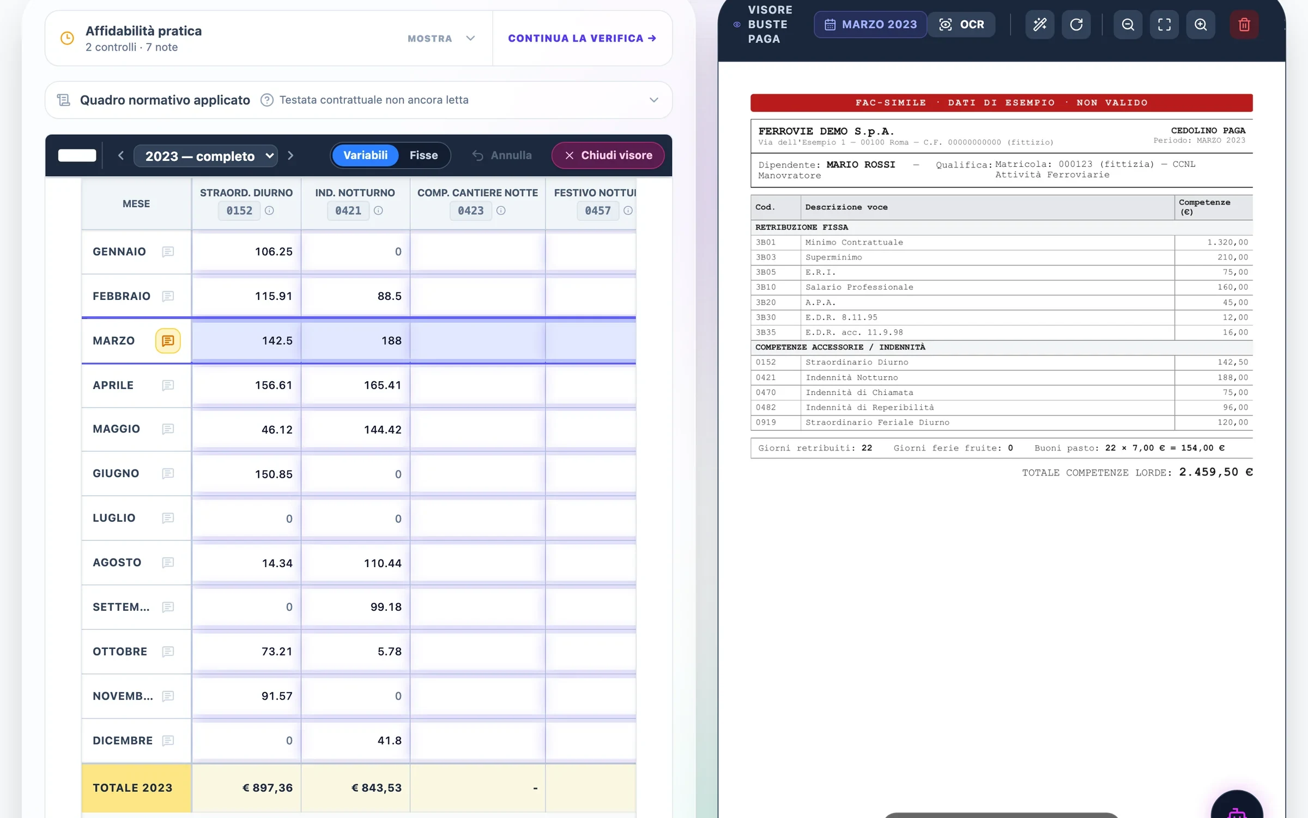
Task: Click Indennità di Reperibilità payslip row
Action: (1002, 407)
